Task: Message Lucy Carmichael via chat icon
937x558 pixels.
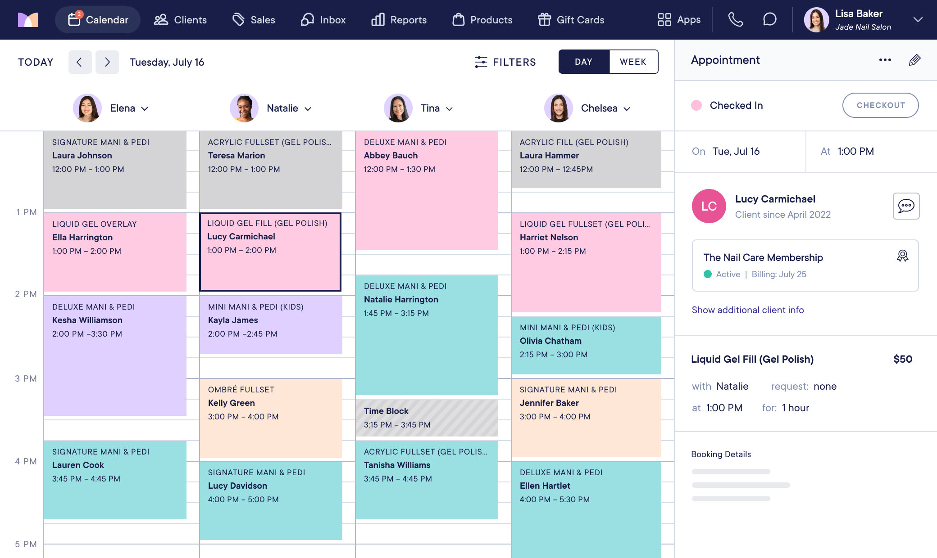Action: [x=906, y=206]
